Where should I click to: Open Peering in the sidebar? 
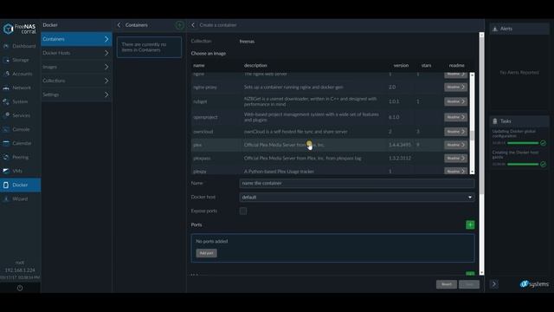click(20, 157)
